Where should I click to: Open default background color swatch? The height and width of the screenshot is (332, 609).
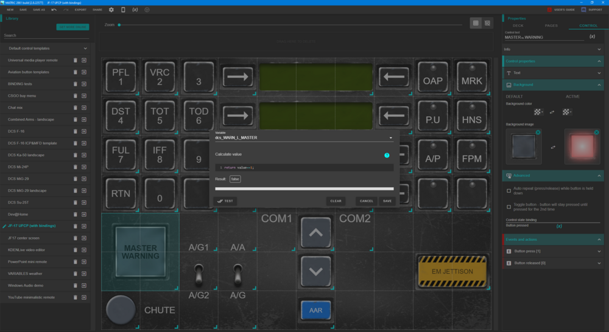(x=538, y=112)
